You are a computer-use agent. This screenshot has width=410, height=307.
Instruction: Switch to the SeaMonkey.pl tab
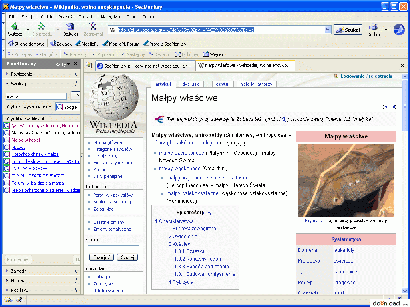tap(145, 66)
